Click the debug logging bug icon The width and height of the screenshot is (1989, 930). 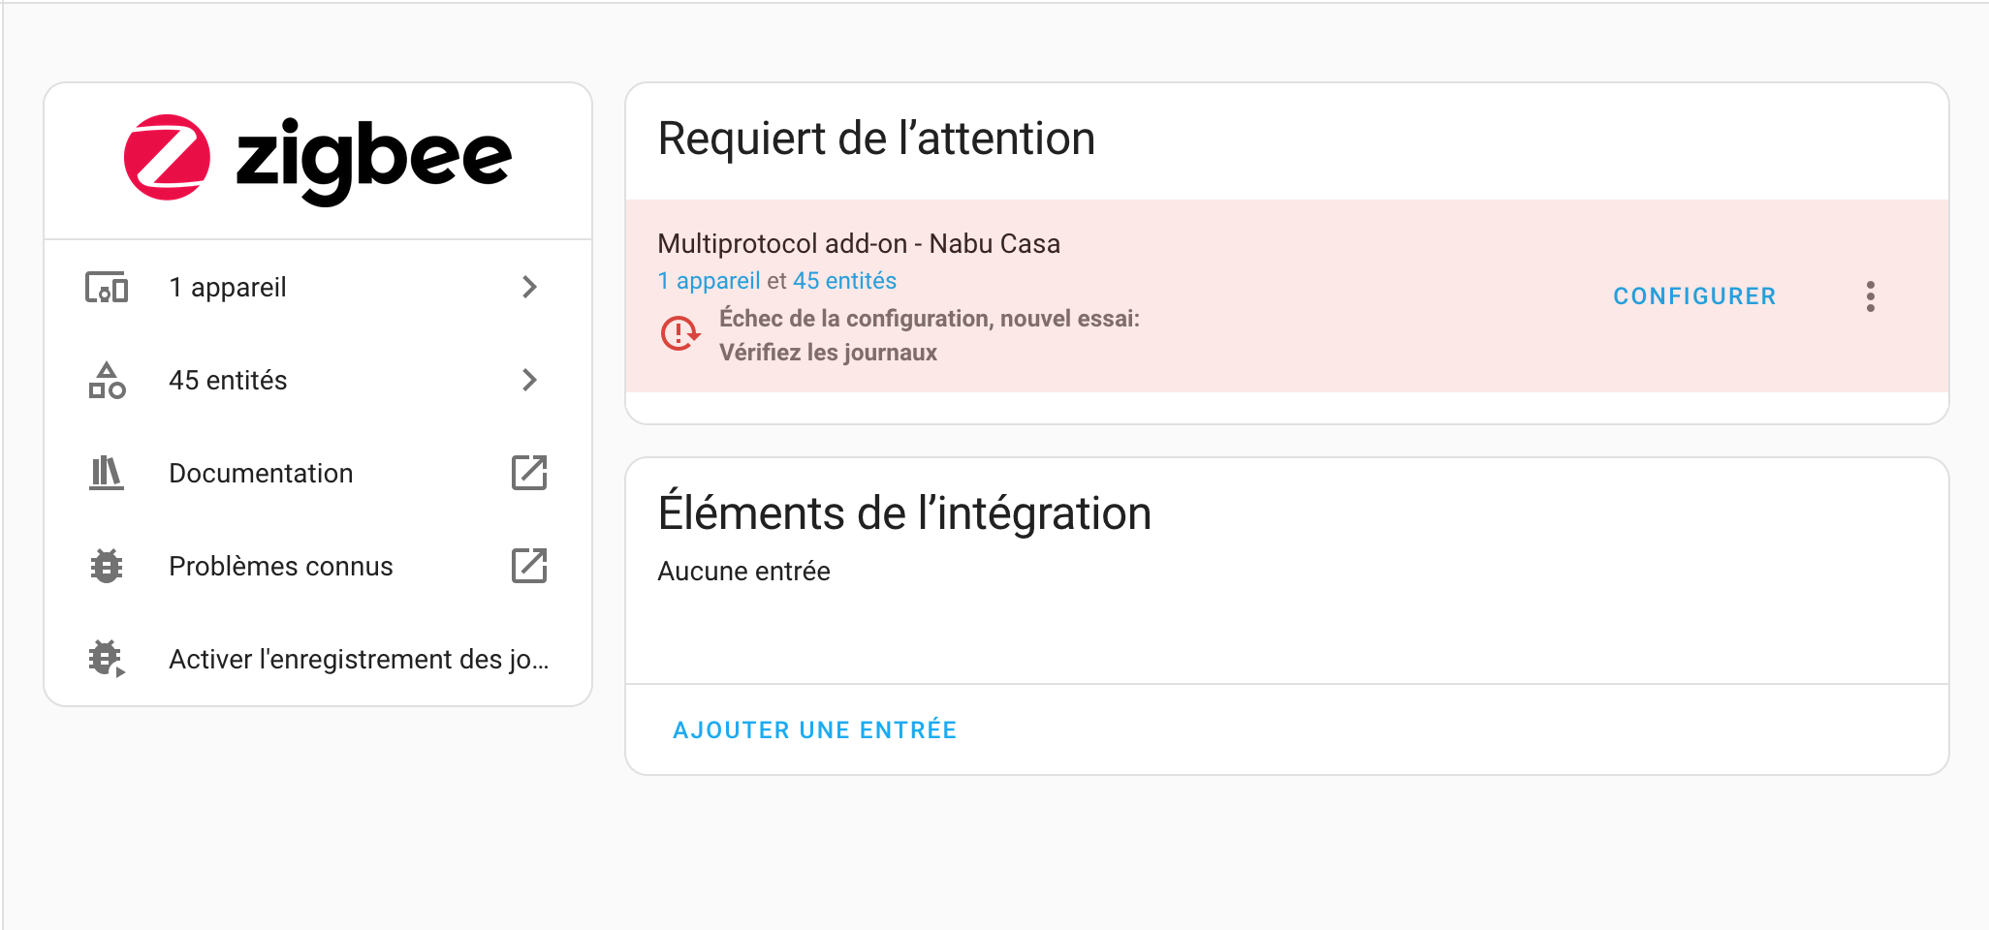107,659
